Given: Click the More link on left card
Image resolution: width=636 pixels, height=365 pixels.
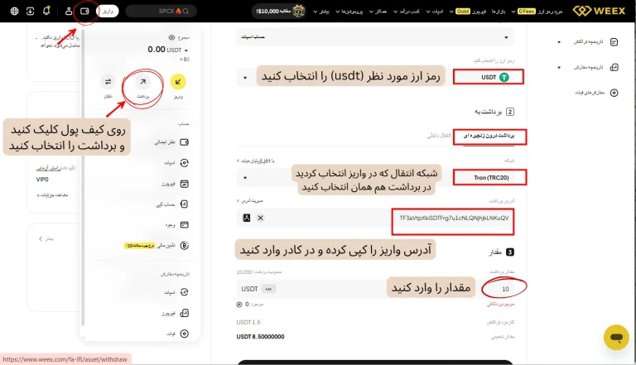Looking at the screenshot, I should click(46, 239).
